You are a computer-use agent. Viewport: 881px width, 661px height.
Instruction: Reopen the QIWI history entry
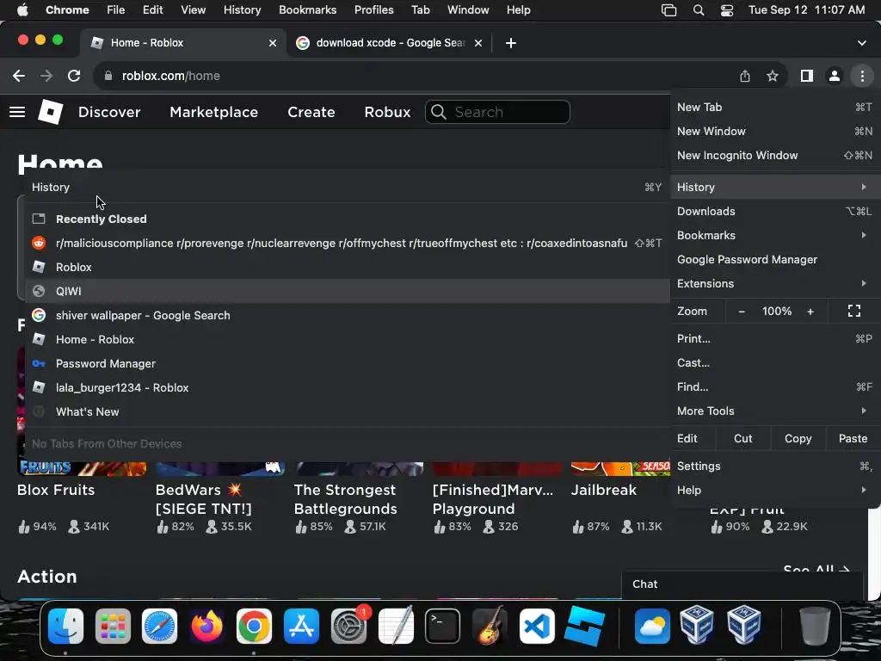348,292
